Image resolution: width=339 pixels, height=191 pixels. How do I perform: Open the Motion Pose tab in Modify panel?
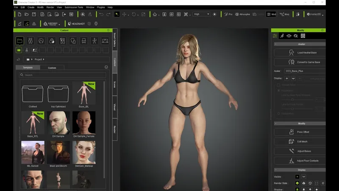coord(282,36)
